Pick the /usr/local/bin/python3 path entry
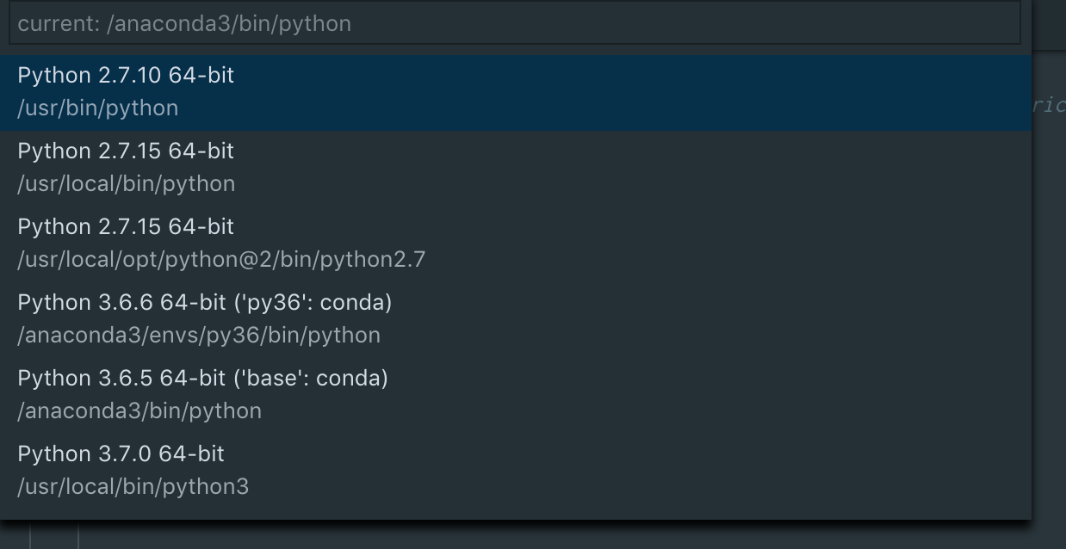The width and height of the screenshot is (1066, 549). point(133,487)
